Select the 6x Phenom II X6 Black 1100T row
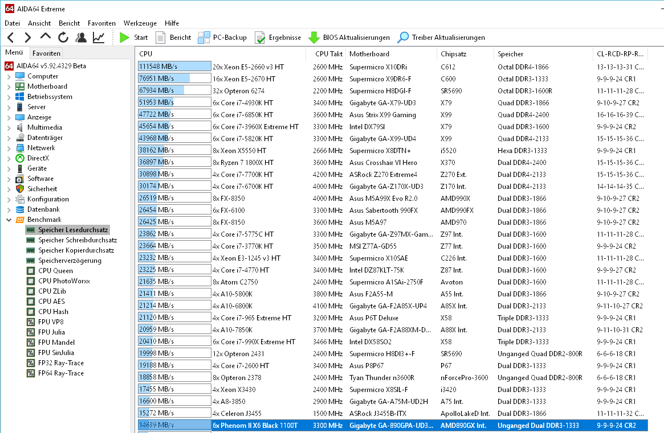 click(x=393, y=426)
